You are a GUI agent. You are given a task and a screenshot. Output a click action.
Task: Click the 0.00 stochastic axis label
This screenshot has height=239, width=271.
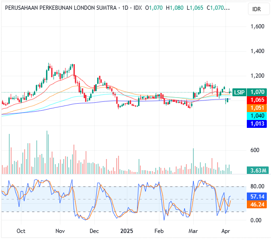(256, 220)
